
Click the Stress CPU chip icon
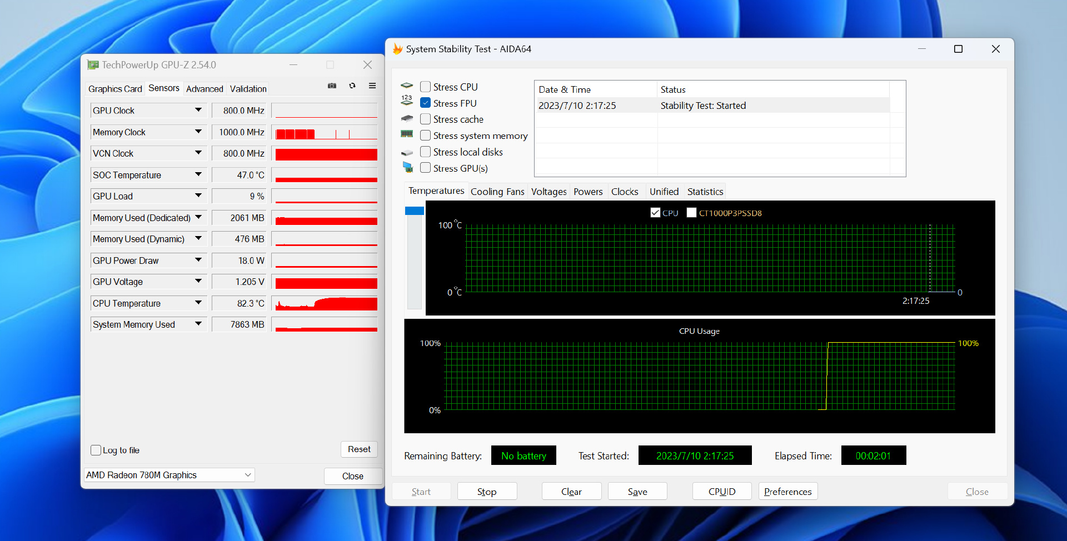pos(407,86)
